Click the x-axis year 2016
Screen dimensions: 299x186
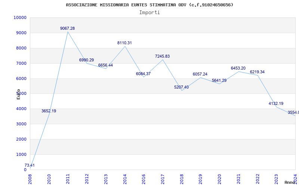(144, 179)
